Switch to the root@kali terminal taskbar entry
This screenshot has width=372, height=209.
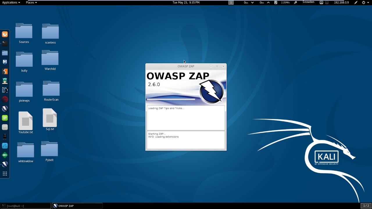tap(26, 206)
